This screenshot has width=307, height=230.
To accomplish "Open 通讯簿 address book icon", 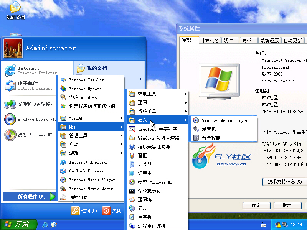I will pyautogui.click(x=132, y=199).
